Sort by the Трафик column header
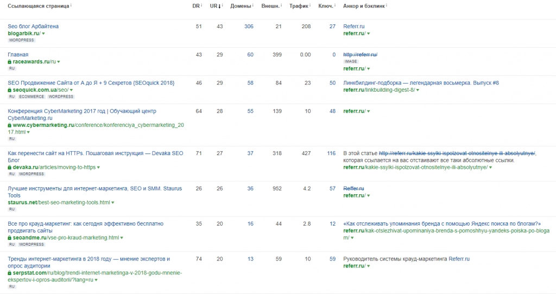 pos(299,6)
